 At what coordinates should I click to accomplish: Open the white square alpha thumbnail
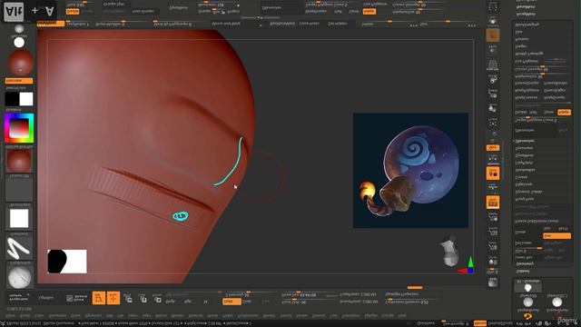tap(19, 218)
